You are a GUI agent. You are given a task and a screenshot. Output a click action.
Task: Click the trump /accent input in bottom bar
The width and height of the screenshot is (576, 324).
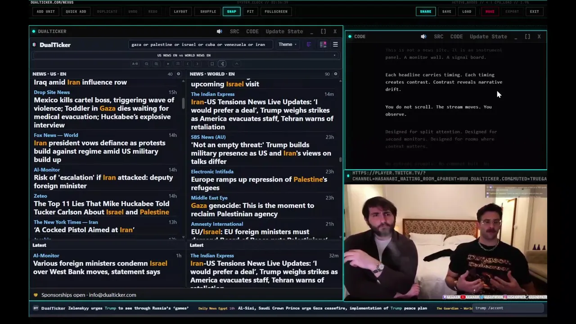click(x=508, y=308)
